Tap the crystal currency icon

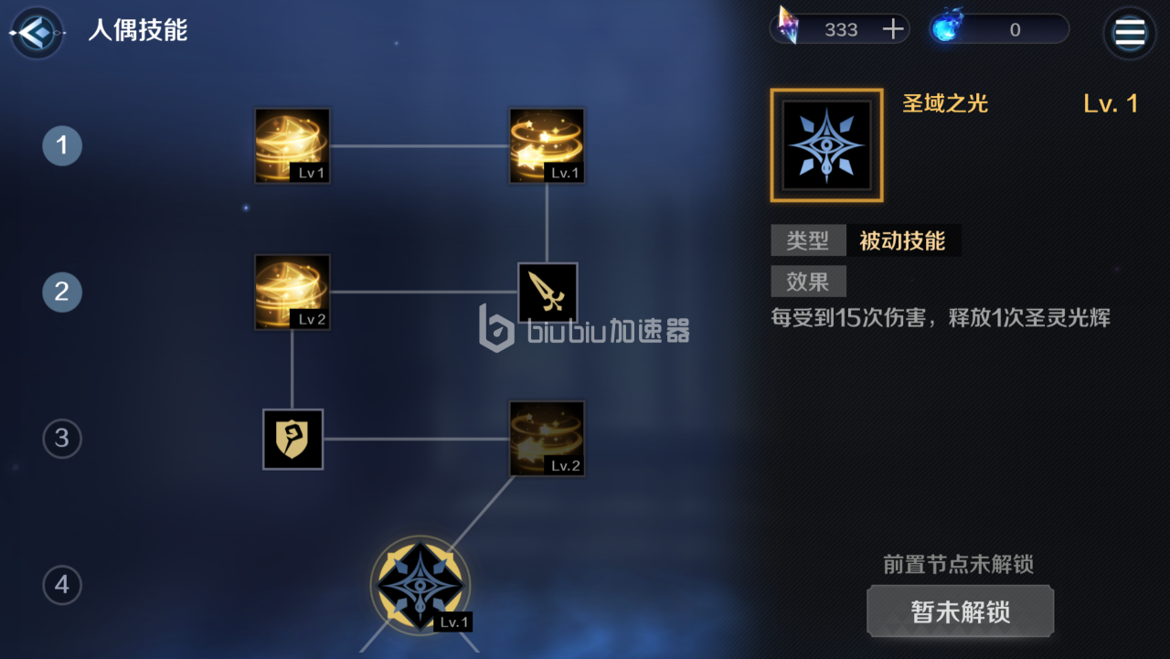point(787,26)
